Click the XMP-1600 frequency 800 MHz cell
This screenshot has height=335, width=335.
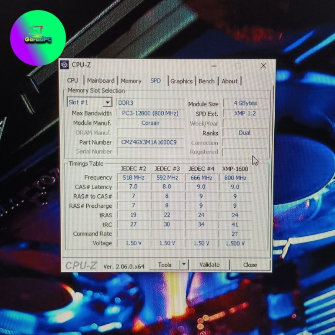pos(235,178)
